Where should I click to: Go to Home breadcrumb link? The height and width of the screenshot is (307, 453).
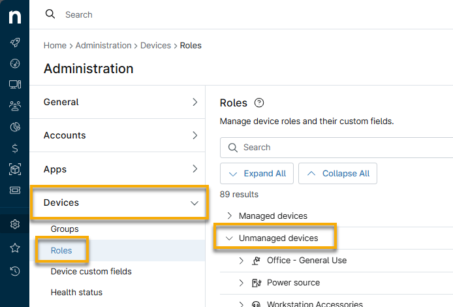point(55,45)
